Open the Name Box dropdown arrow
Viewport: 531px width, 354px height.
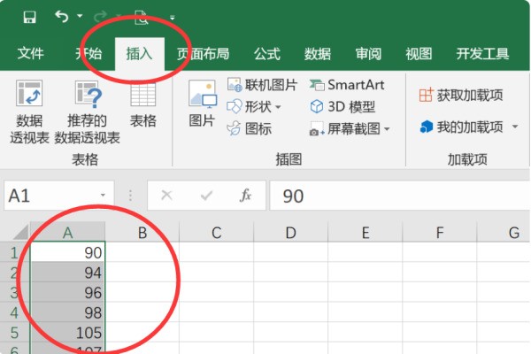[103, 196]
